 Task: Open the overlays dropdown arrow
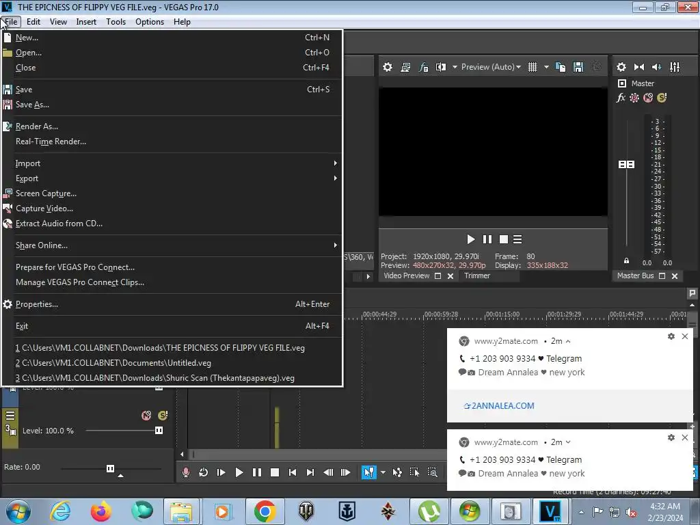pyautogui.click(x=546, y=67)
